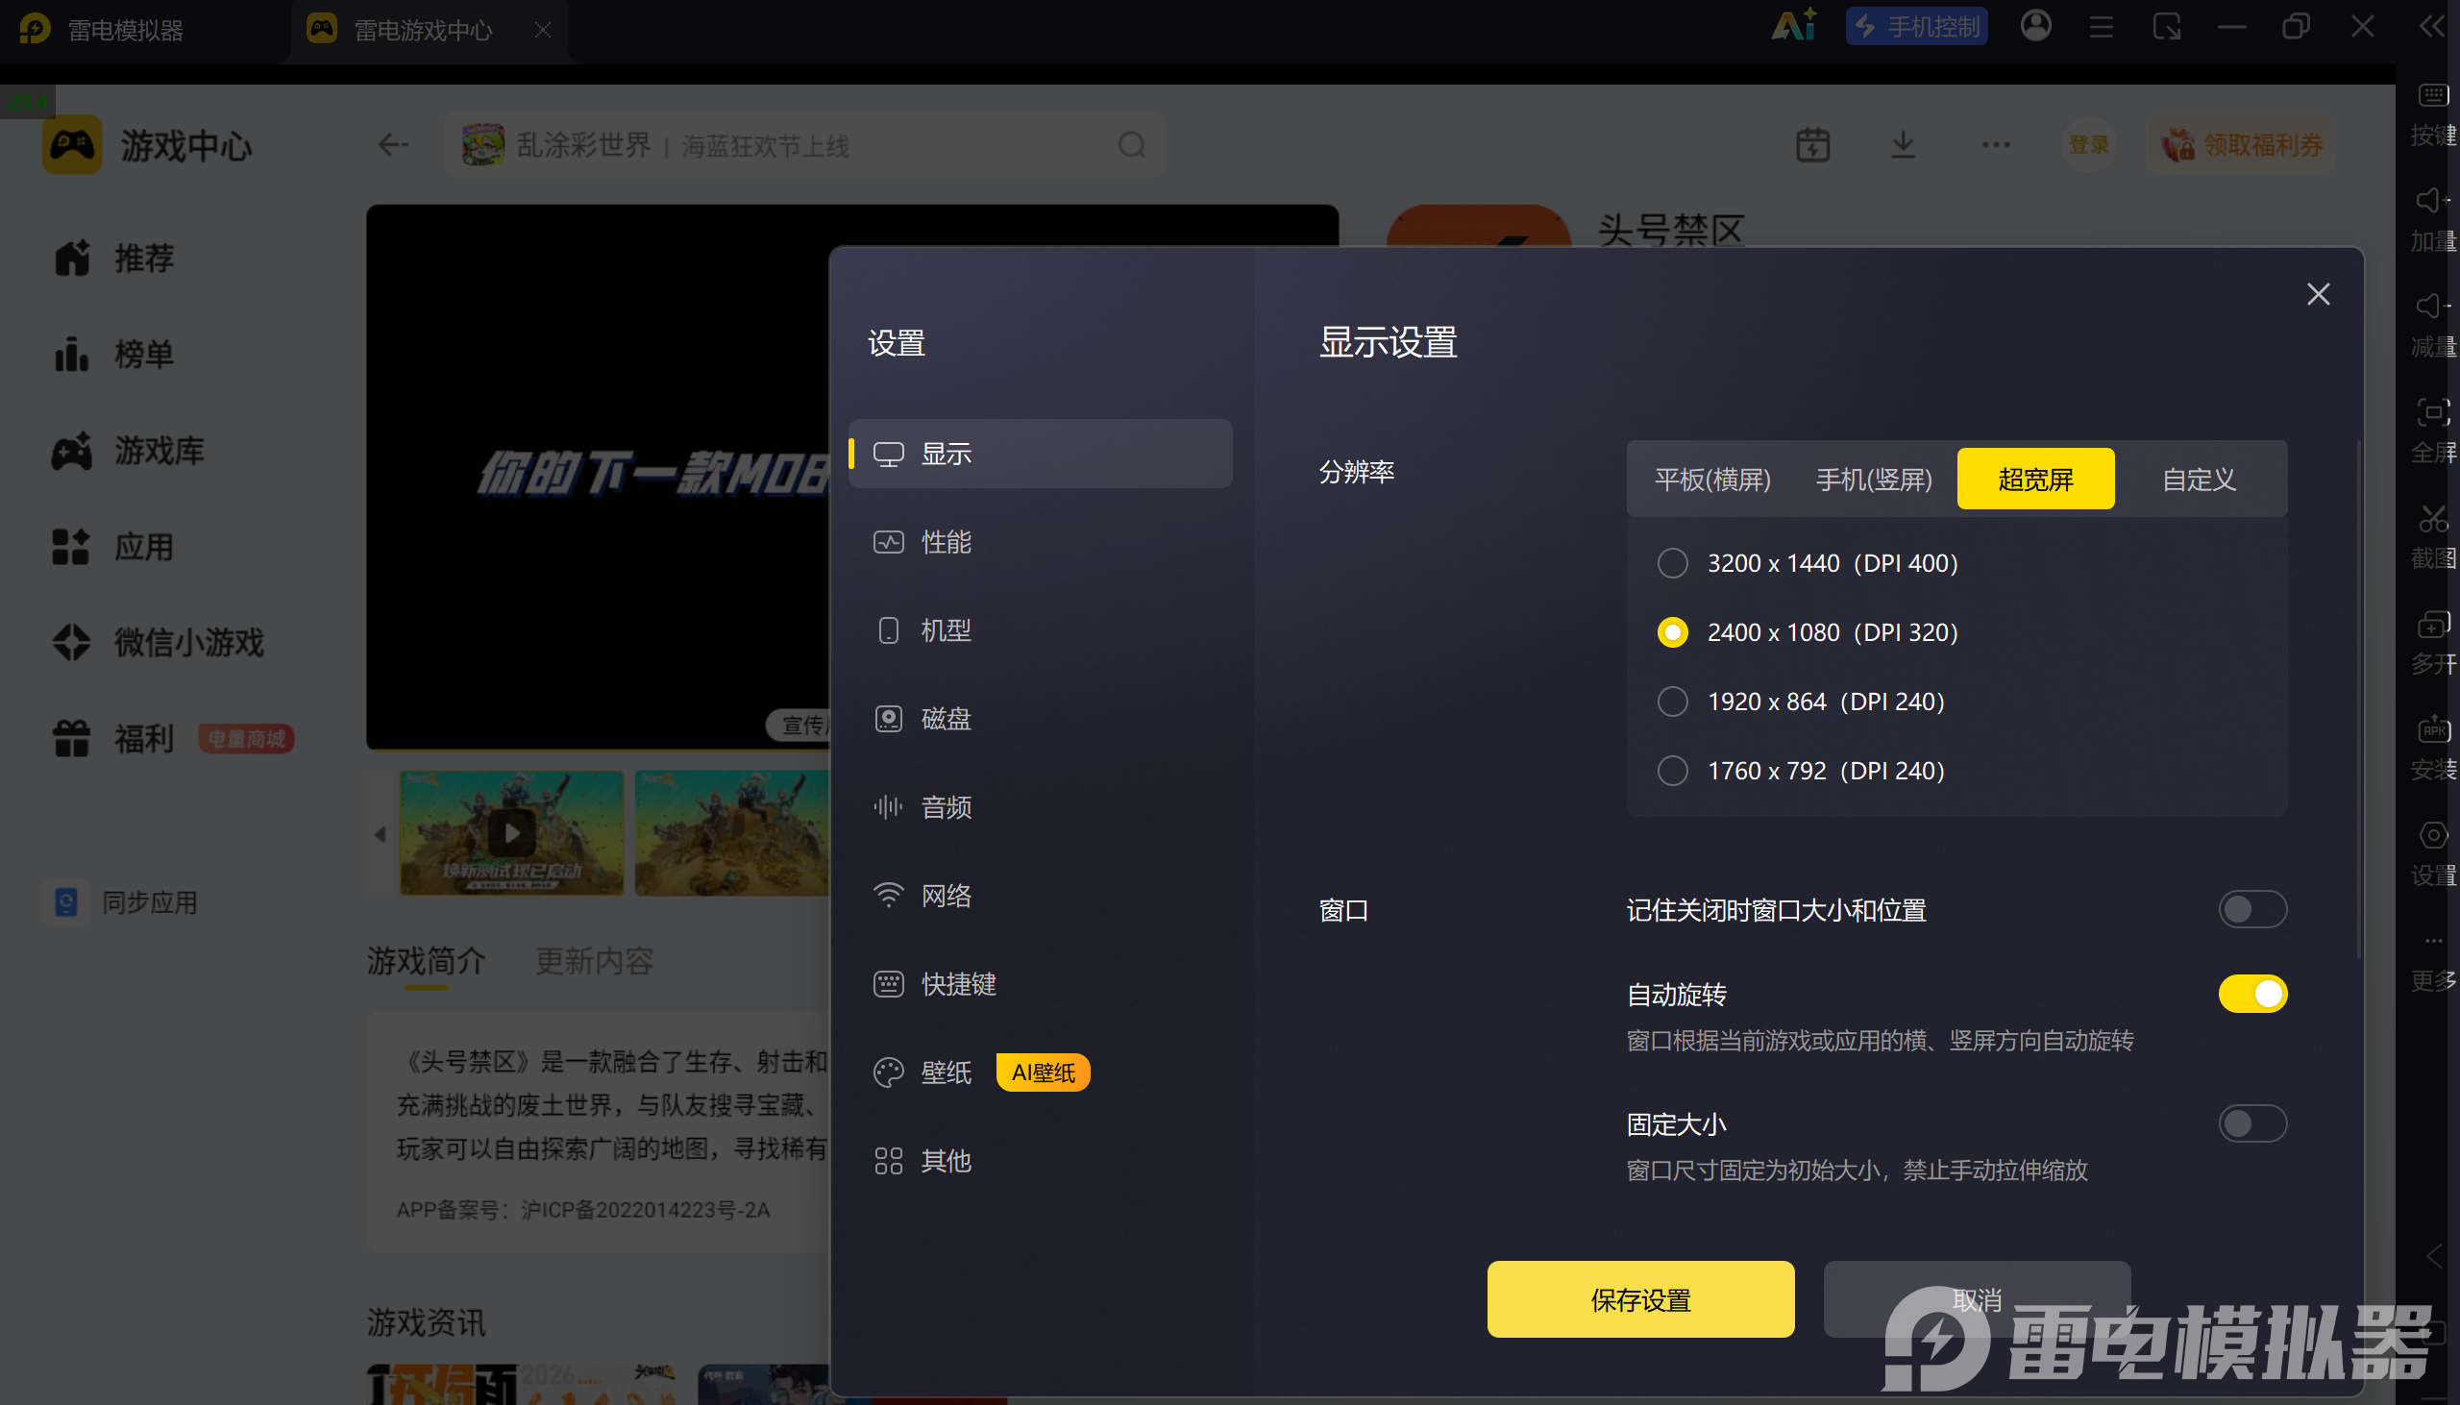
Task: Click the game search field
Action: [x=804, y=146]
